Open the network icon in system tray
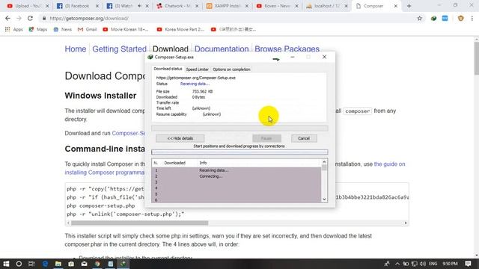The width and height of the screenshot is (479, 269). [414, 264]
